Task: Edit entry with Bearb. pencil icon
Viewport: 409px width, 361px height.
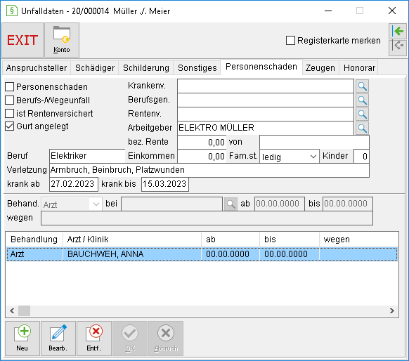Action: pyautogui.click(x=58, y=339)
